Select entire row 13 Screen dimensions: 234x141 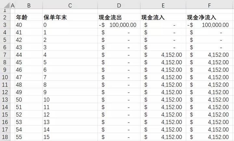[x=5, y=100]
